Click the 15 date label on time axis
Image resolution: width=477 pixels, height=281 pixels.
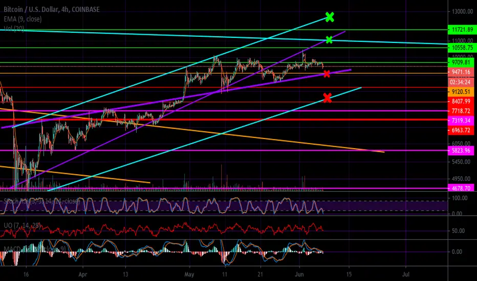tap(349, 274)
